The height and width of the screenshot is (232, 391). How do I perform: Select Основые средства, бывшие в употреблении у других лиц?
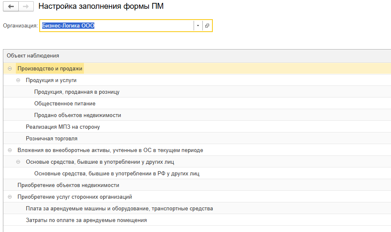pos(100,162)
